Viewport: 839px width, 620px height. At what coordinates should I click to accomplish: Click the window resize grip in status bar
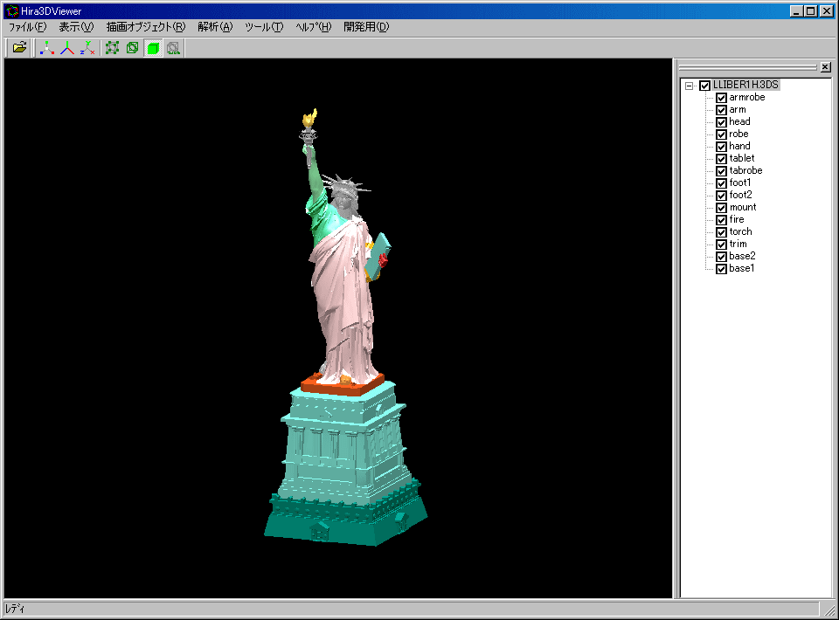pyautogui.click(x=829, y=610)
